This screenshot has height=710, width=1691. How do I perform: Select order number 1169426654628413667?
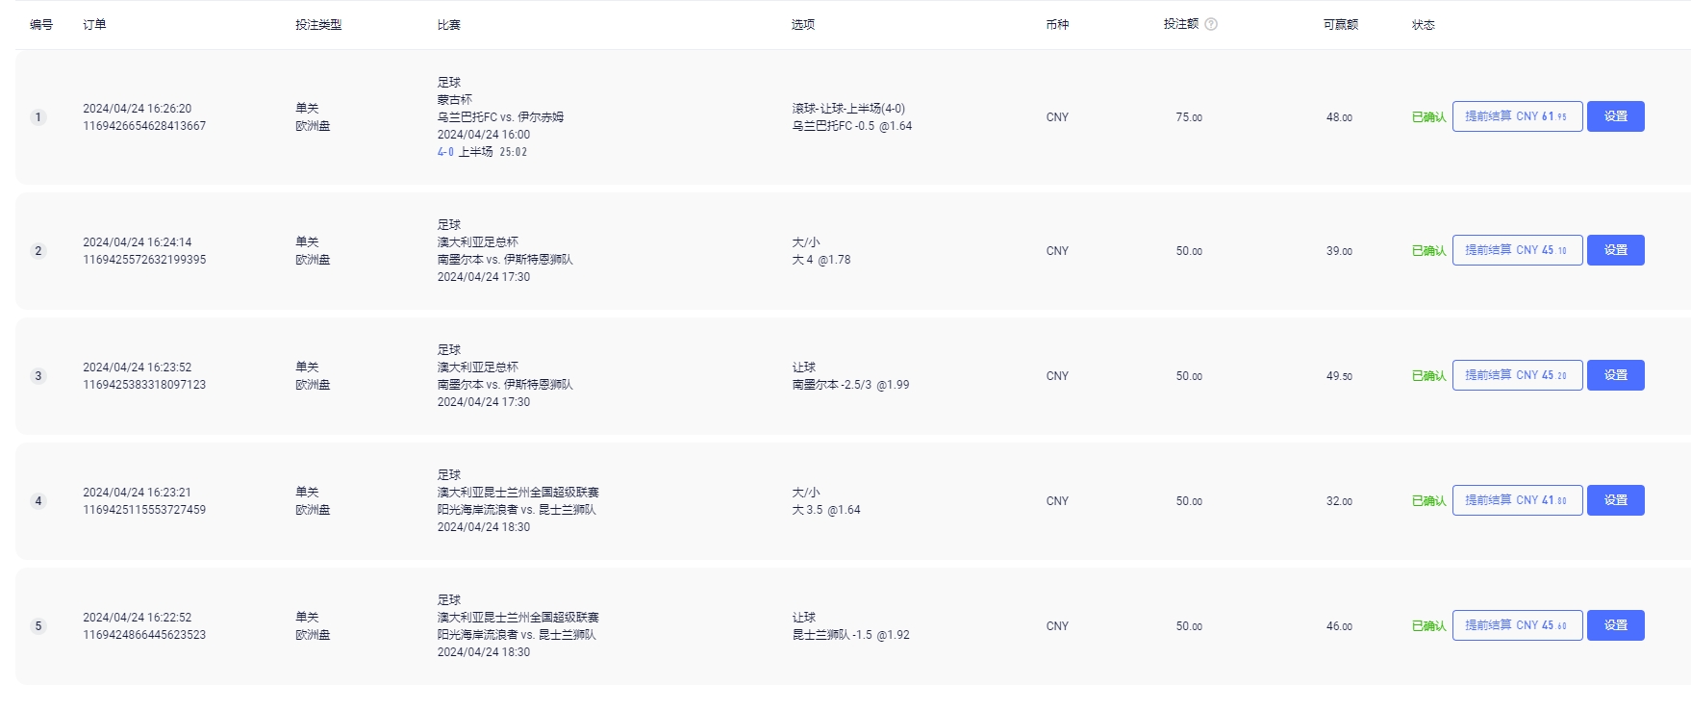coord(144,126)
